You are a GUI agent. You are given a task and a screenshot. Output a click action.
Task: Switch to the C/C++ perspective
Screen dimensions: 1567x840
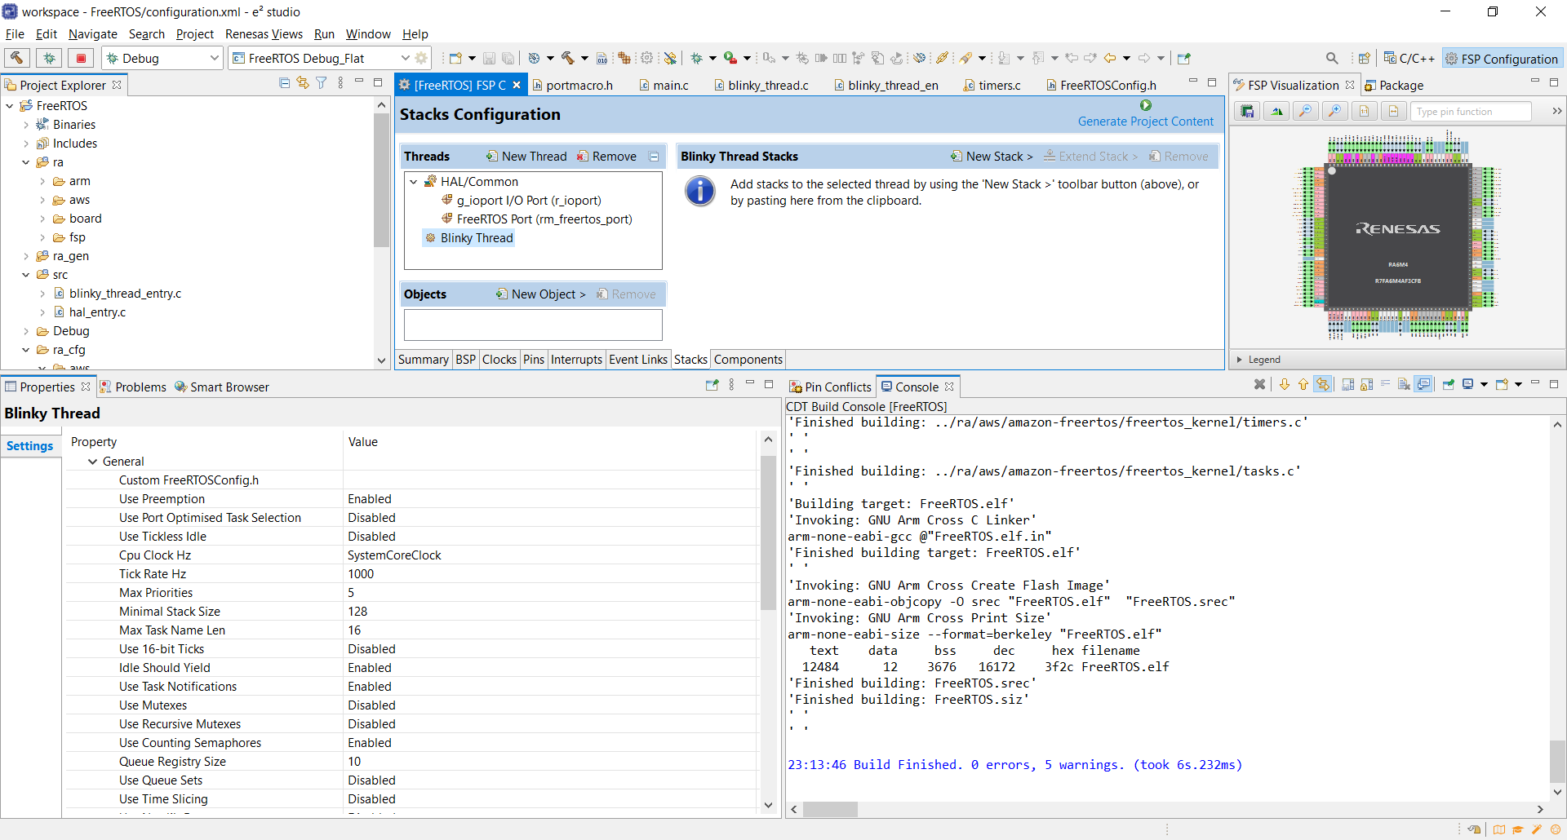tap(1409, 59)
